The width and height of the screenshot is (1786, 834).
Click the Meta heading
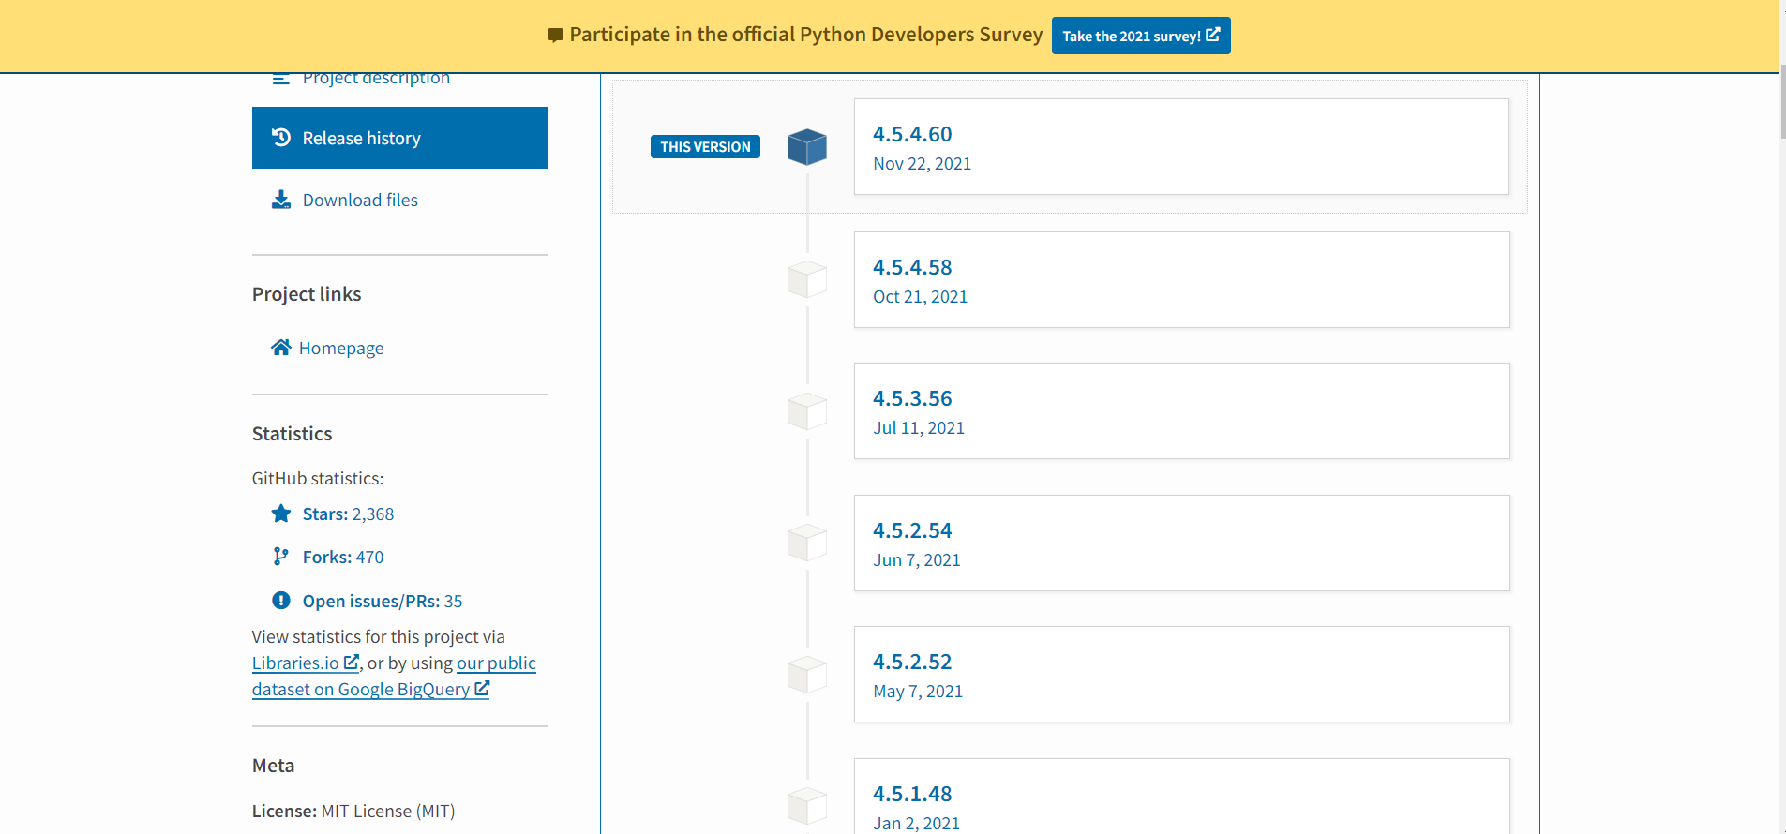tap(273, 766)
